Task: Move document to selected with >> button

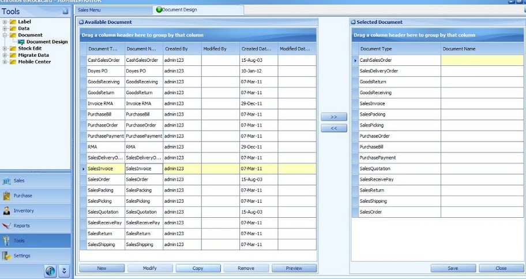Action: tap(334, 117)
